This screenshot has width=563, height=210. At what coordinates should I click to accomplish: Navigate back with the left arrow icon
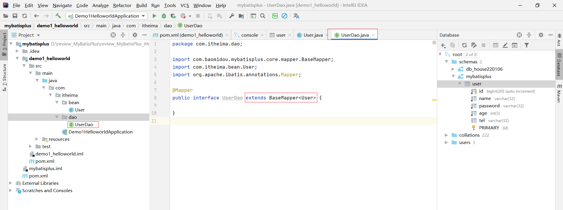click(36, 16)
